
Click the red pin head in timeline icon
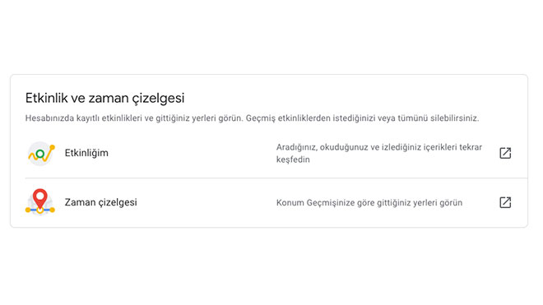pos(40,196)
